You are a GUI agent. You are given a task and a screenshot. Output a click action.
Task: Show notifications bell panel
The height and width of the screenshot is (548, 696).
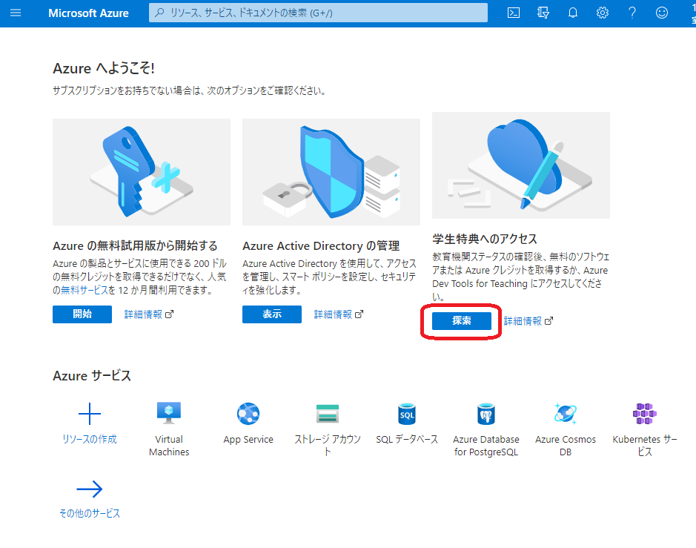tap(573, 13)
